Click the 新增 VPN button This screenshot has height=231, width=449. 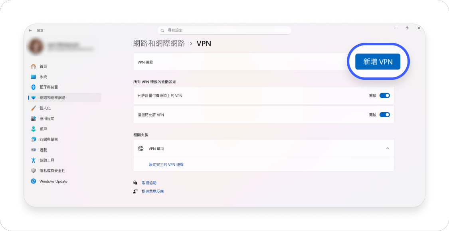click(378, 61)
